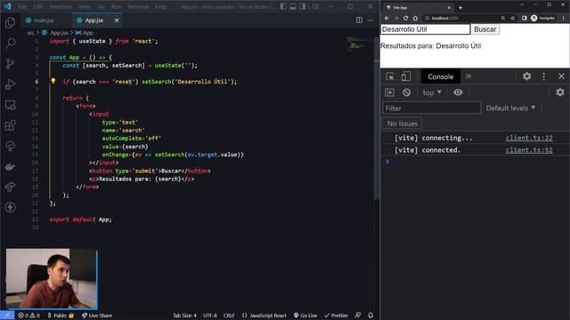
Task: Open the View menu
Action: [85, 6]
